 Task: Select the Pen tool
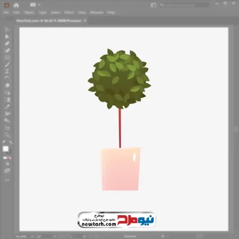click(x=7, y=44)
